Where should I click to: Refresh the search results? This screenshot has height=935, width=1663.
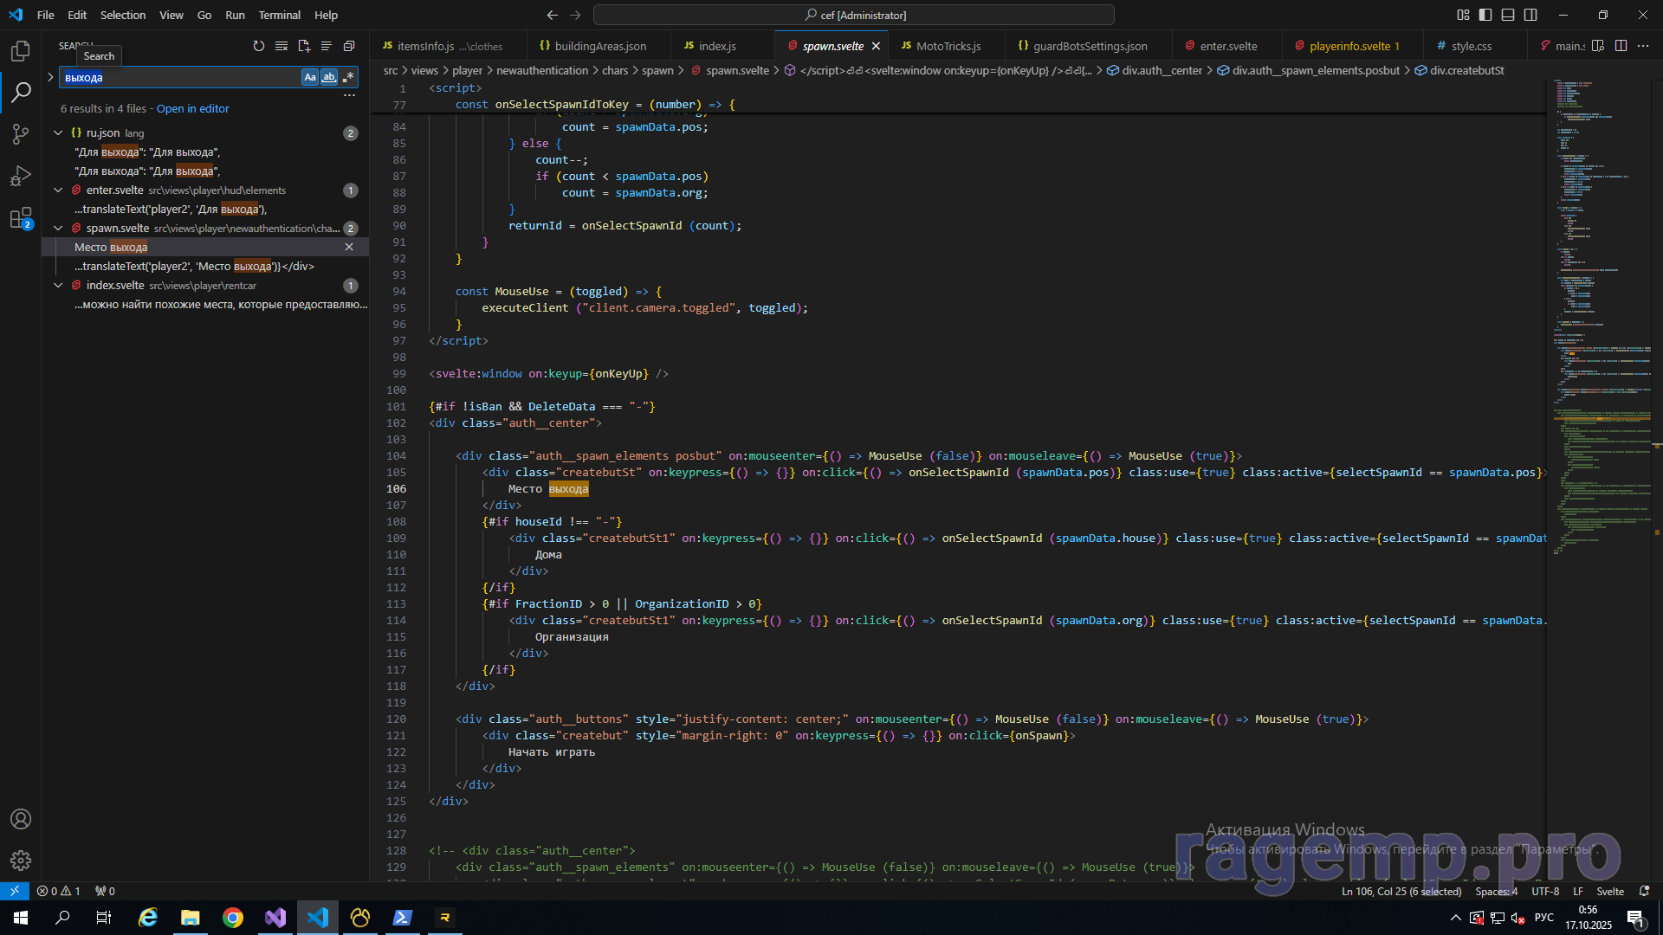(259, 46)
